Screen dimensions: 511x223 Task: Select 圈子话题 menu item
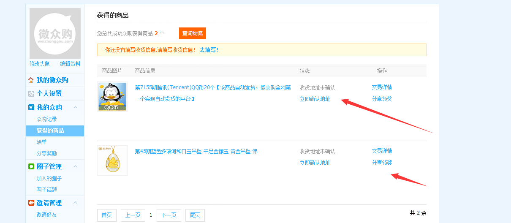(x=46, y=190)
